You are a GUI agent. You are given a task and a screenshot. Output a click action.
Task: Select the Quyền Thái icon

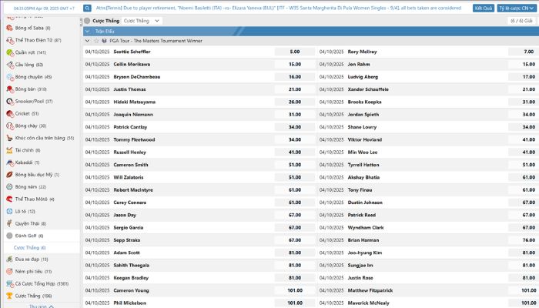pyautogui.click(x=9, y=223)
